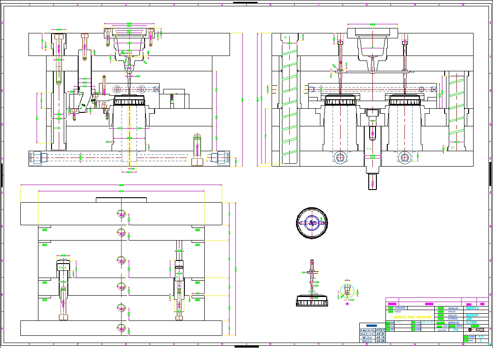The width and height of the screenshot is (493, 348).
Task: Click the right hexagonal plug in right section view
Action: (404, 158)
